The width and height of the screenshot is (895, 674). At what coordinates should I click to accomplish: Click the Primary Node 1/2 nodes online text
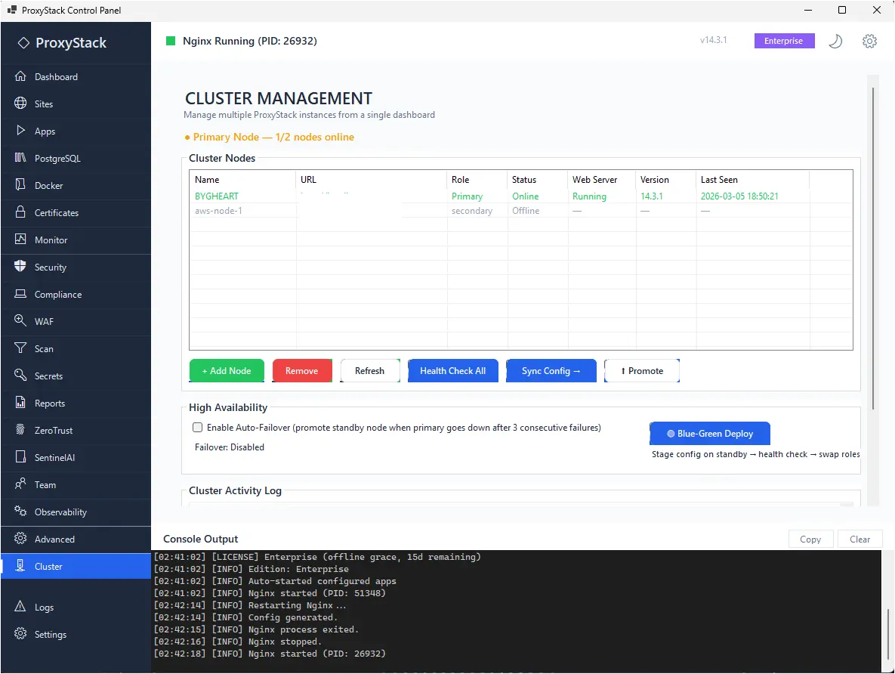(x=270, y=137)
